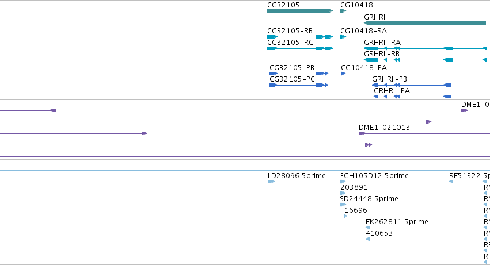
Task: Click the arrow glyph under 16696
Action: pos(345,216)
